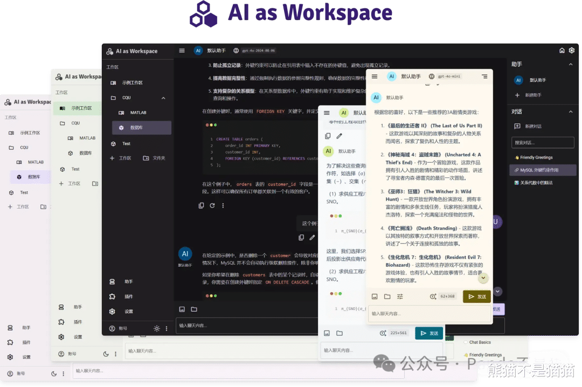Toggle dark mode moon in green light window
Image resolution: width=582 pixels, height=387 pixels.
coord(106,354)
